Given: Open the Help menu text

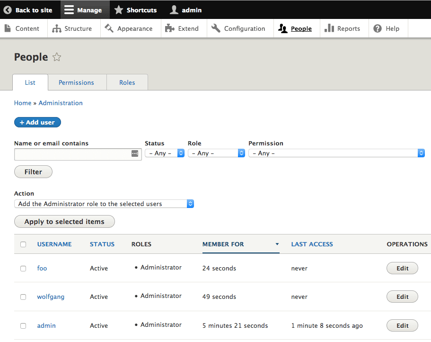Looking at the screenshot, I should click(x=393, y=28).
